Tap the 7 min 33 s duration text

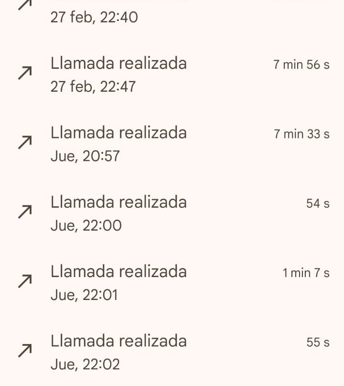(x=301, y=134)
